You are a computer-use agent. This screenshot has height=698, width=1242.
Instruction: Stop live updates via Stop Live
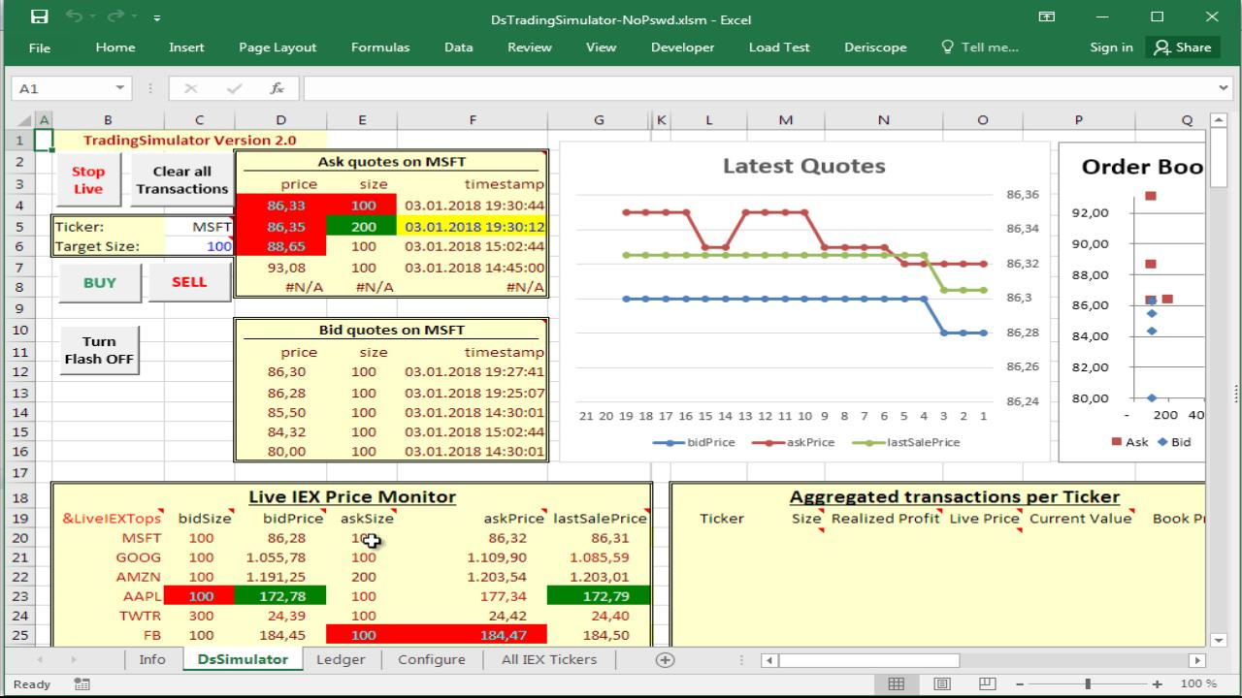pos(87,178)
